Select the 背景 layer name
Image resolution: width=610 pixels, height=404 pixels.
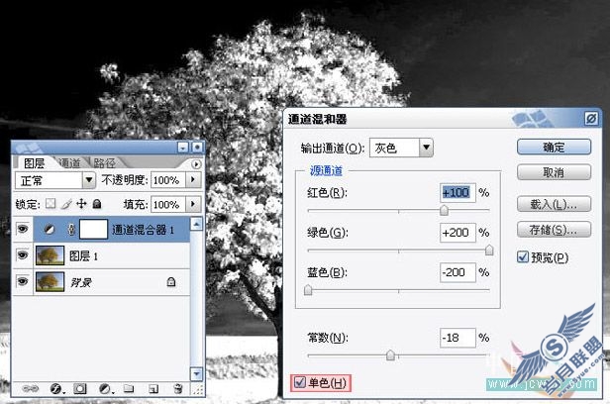(x=81, y=282)
